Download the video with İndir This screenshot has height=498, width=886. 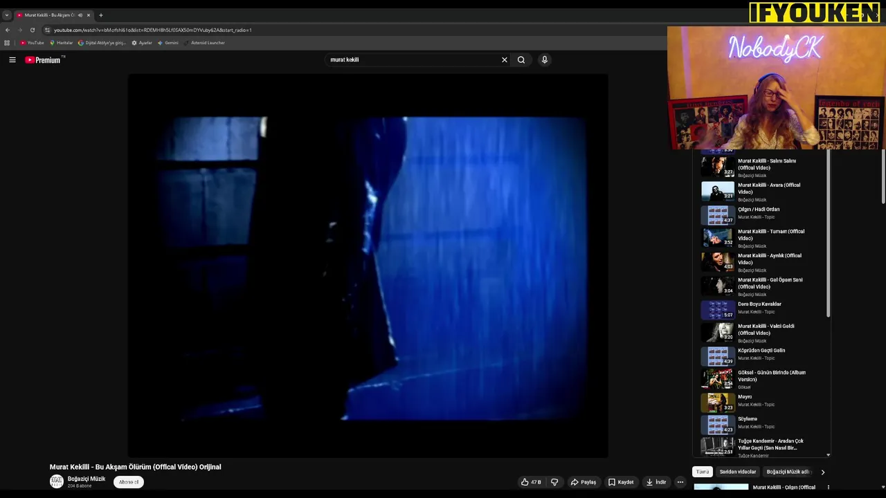point(656,482)
